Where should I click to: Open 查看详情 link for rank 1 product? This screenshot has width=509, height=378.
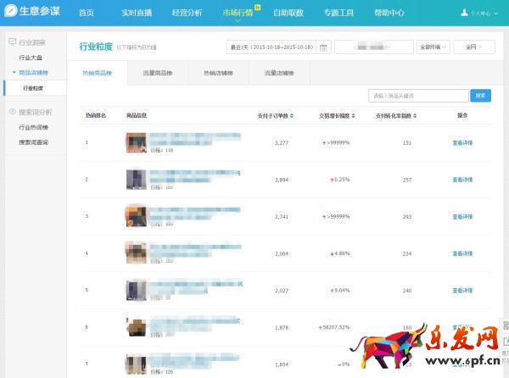point(462,143)
